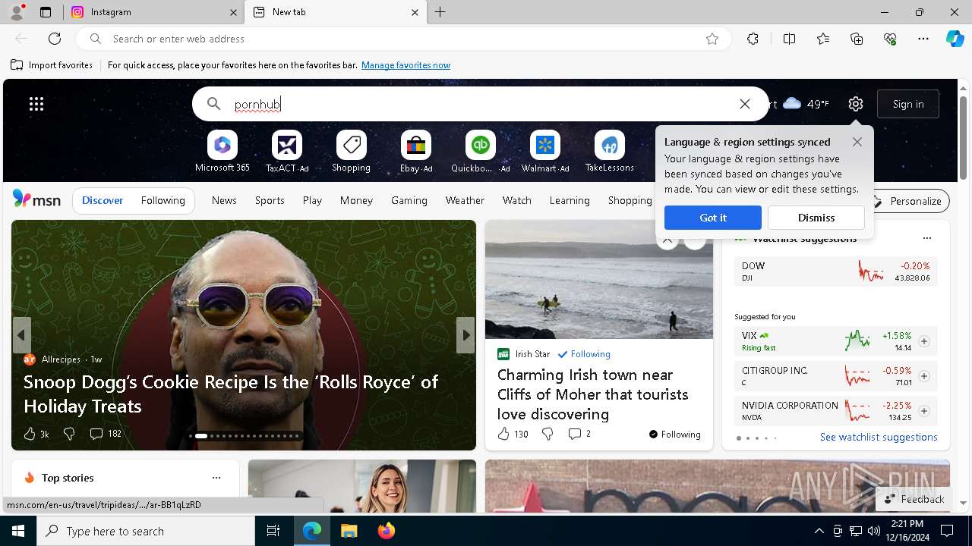Screen dimensions: 972x546
Task: Import favorites from the favorites bar
Action: [x=52, y=65]
